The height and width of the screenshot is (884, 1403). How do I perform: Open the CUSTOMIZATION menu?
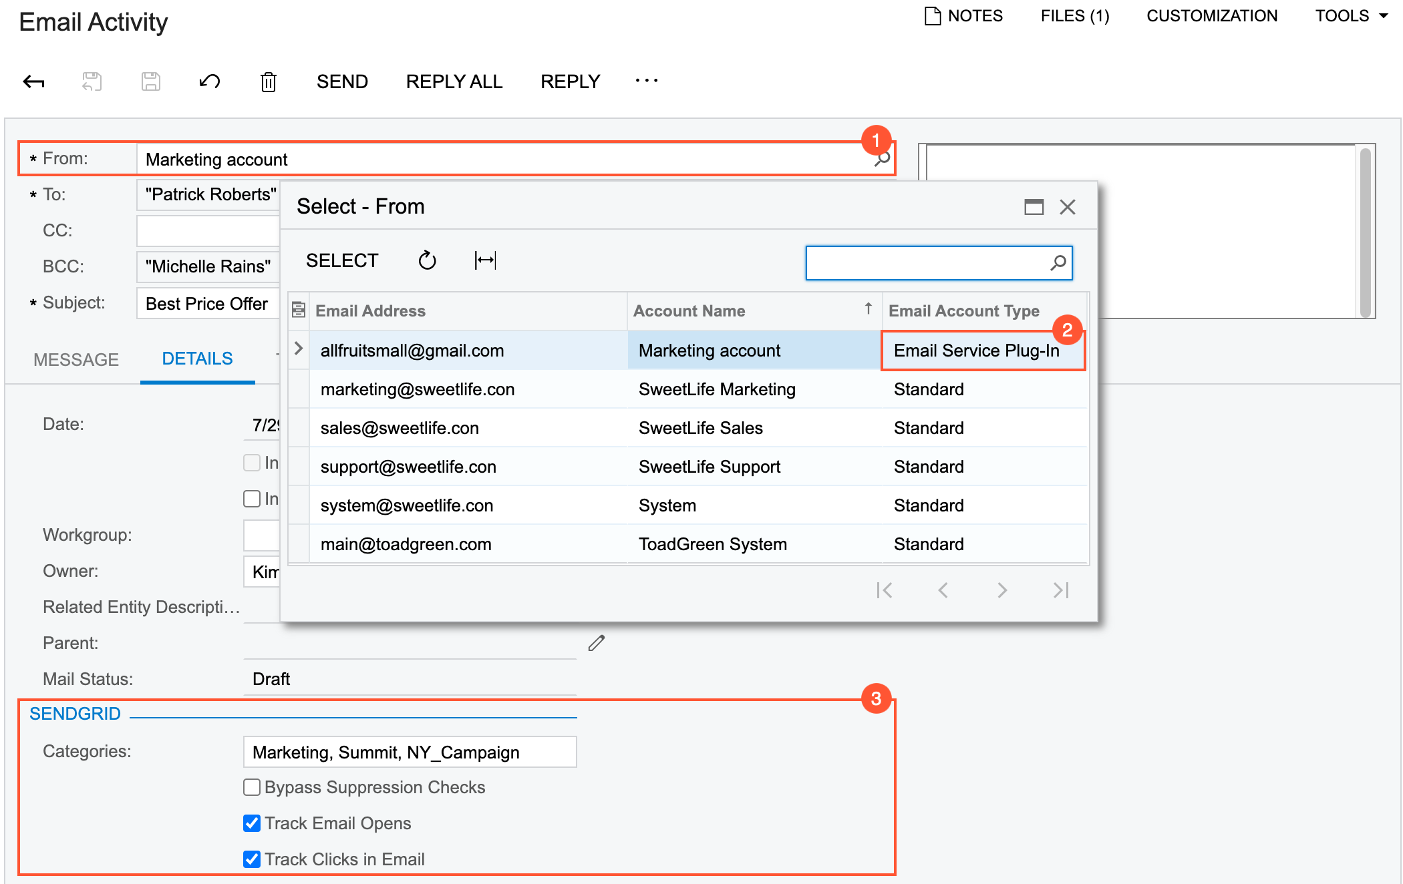(1211, 16)
